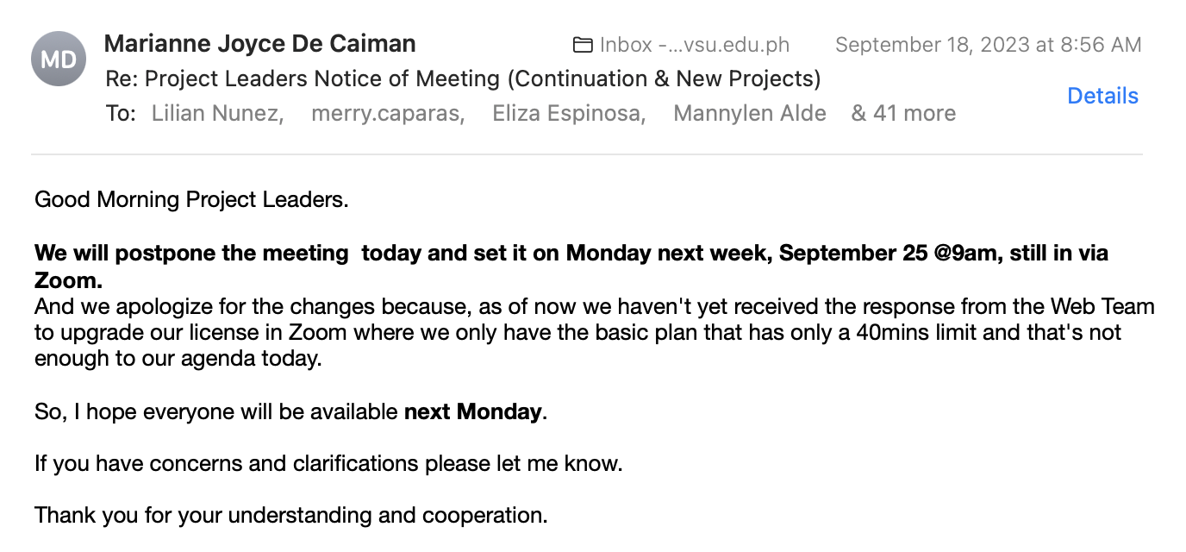The width and height of the screenshot is (1186, 552).
Task: Click the bold 'next Monday' text
Action: coord(473,411)
